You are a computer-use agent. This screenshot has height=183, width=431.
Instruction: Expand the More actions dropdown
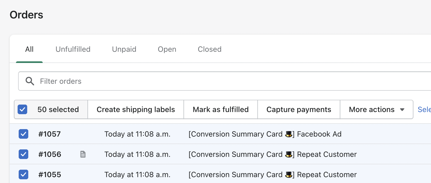point(376,109)
